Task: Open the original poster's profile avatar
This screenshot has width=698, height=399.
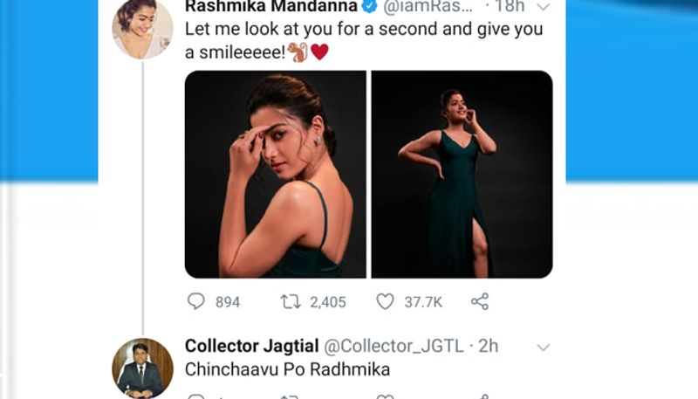Action: (x=141, y=28)
